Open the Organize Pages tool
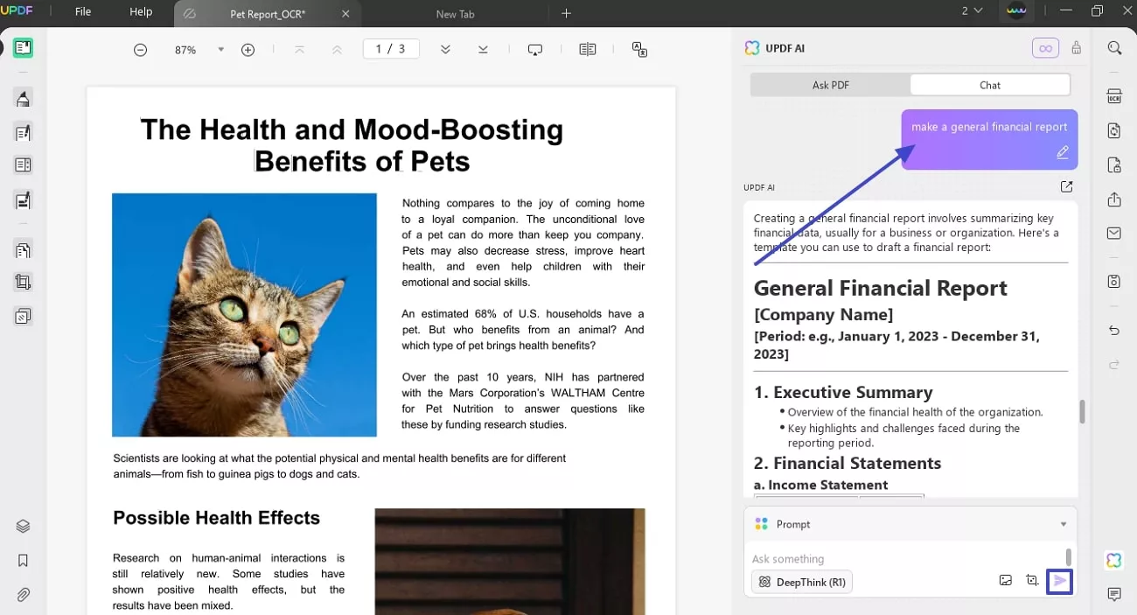 [x=23, y=250]
